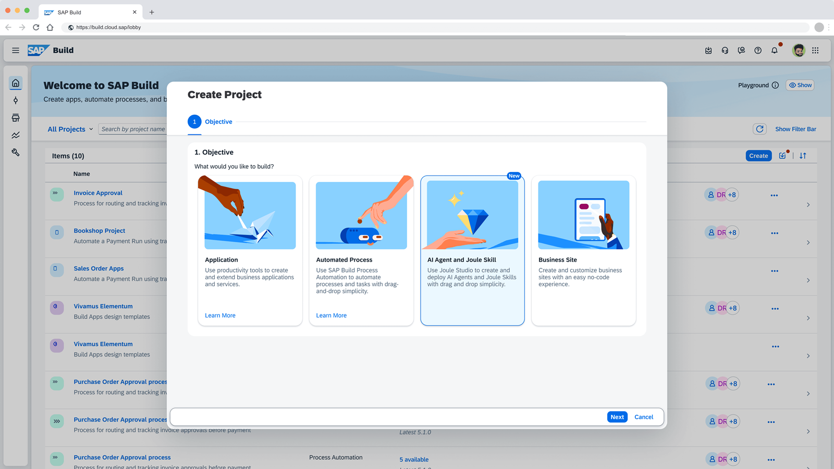834x469 pixels.
Task: Open the download tray icon in header
Action: click(708, 51)
